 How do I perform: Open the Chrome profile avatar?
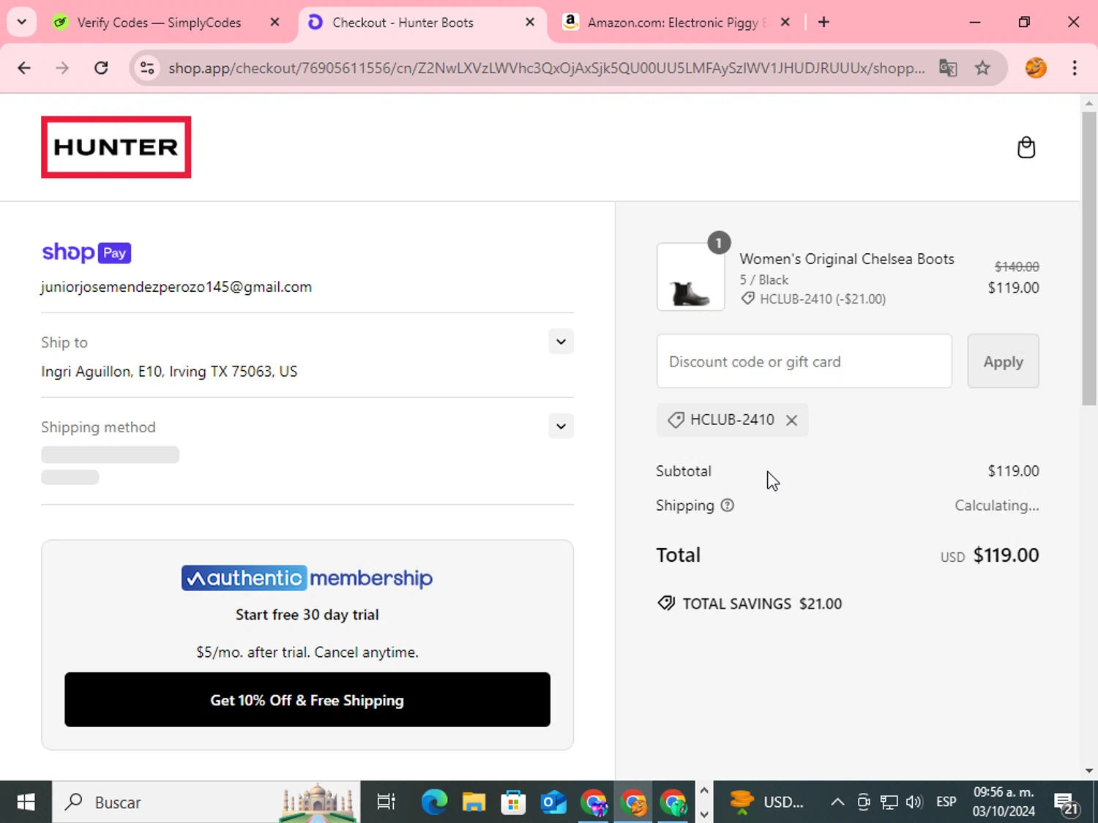point(1036,68)
